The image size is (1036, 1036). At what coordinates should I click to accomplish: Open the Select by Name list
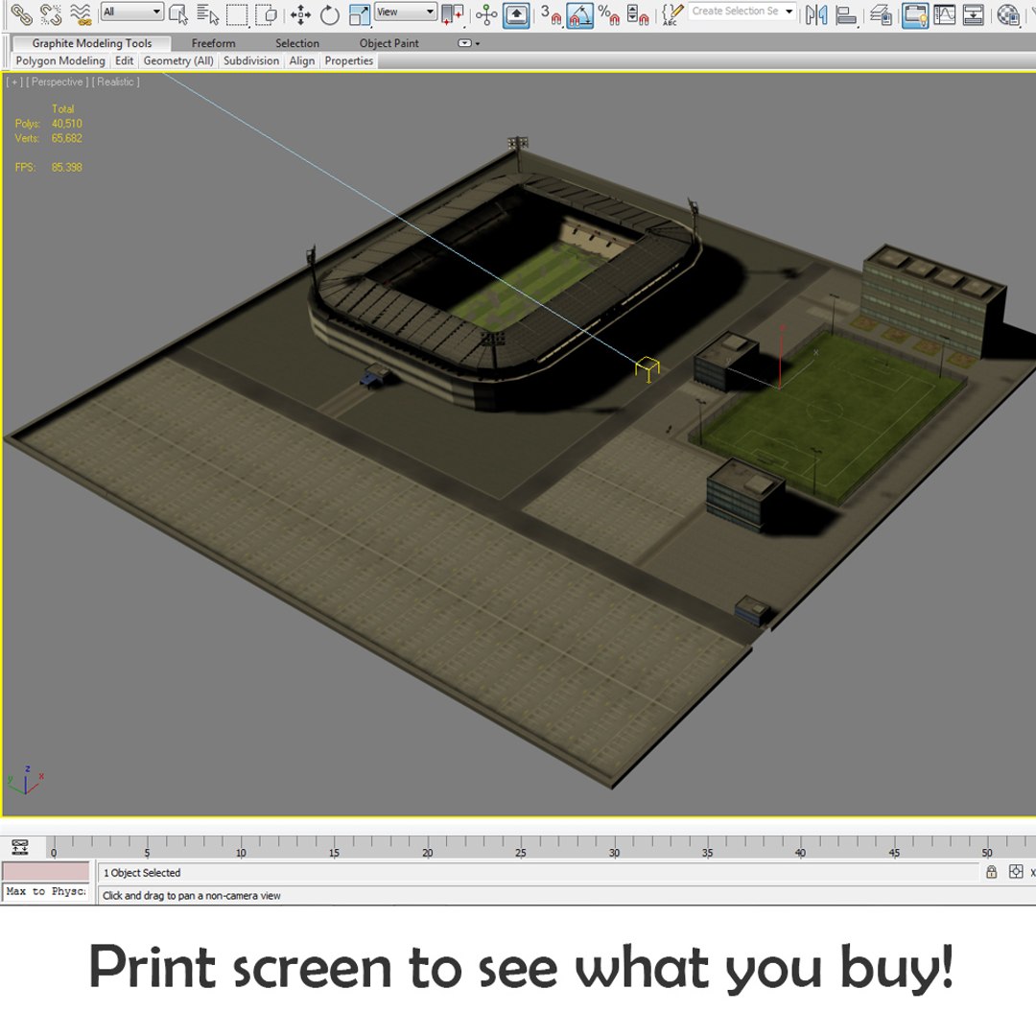point(207,13)
